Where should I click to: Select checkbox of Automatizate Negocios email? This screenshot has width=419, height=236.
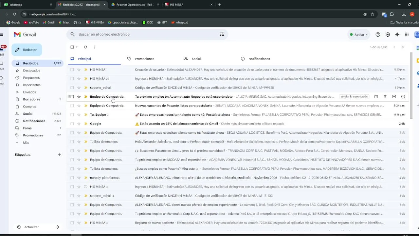pos(72,97)
